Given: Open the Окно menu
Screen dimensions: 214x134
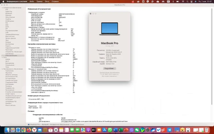Looking at the screenshot, I should 47,1.
